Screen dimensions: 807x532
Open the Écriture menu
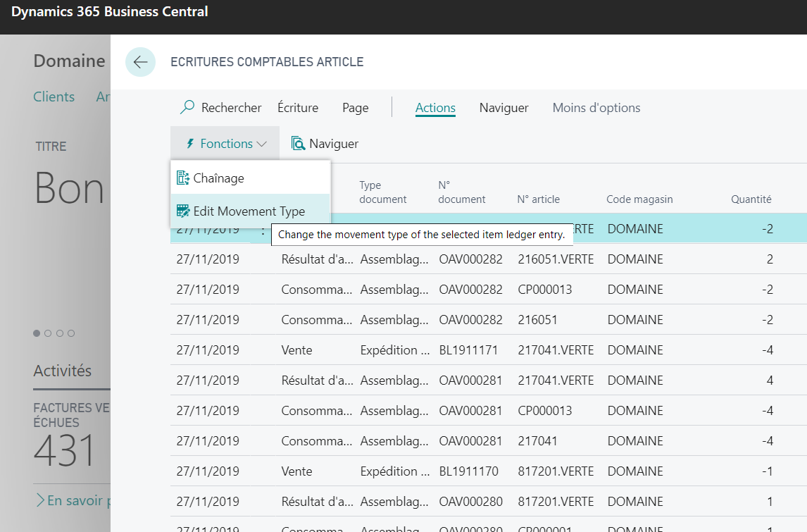coord(297,108)
